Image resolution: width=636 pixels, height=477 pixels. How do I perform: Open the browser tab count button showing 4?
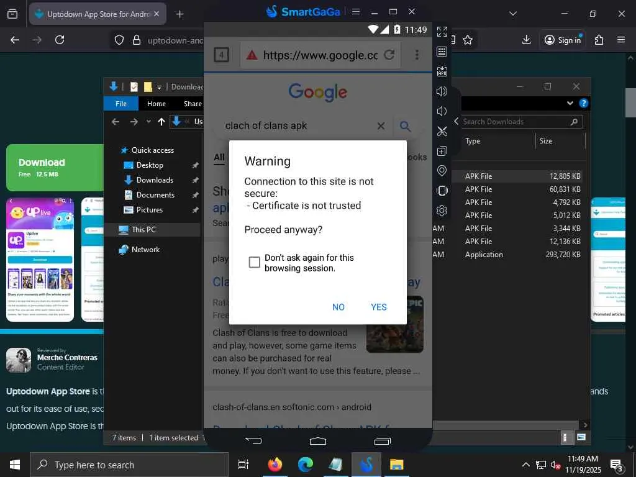(222, 55)
